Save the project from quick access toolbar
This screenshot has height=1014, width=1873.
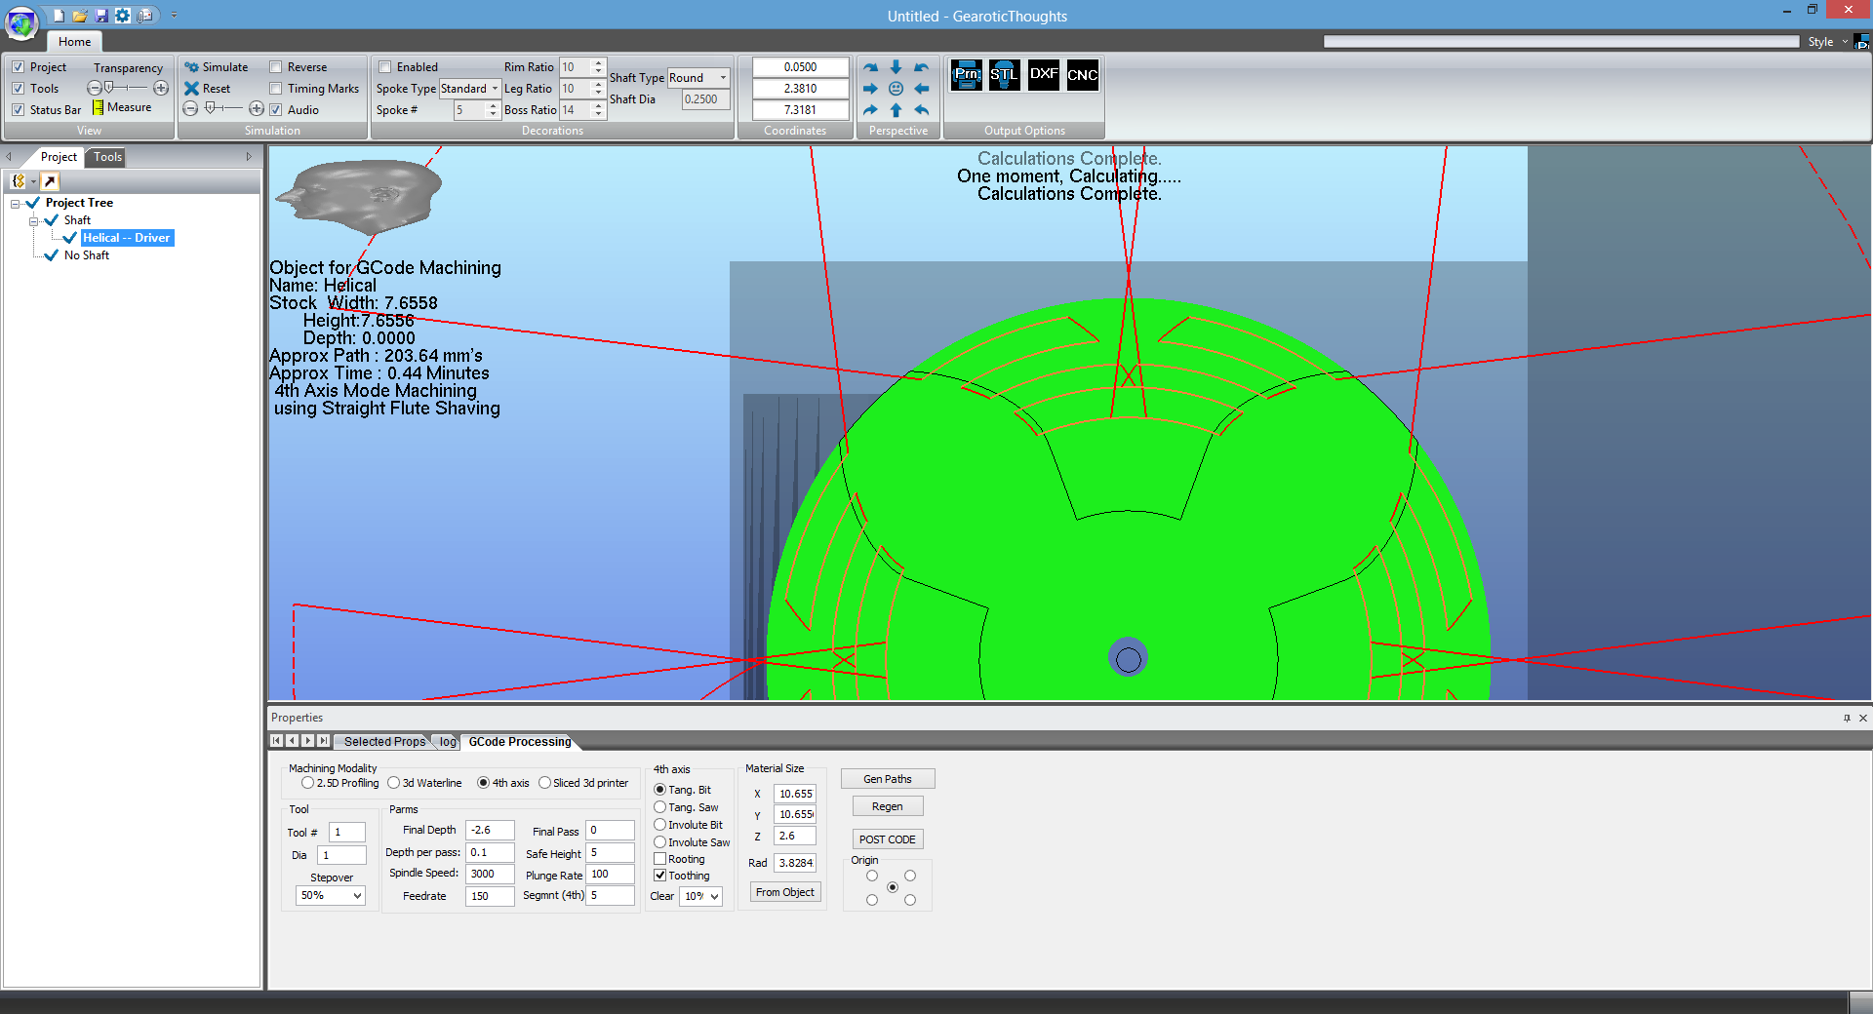101,16
